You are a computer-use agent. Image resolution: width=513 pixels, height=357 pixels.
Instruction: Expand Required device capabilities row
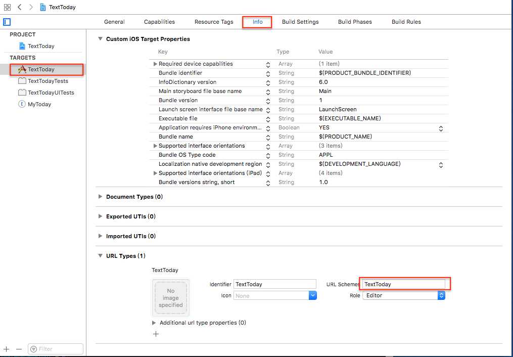[x=155, y=64]
